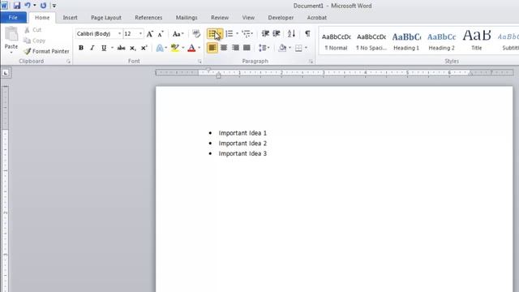Screen dimensions: 519x292
Task: Toggle Underline formatting
Action: [x=104, y=48]
